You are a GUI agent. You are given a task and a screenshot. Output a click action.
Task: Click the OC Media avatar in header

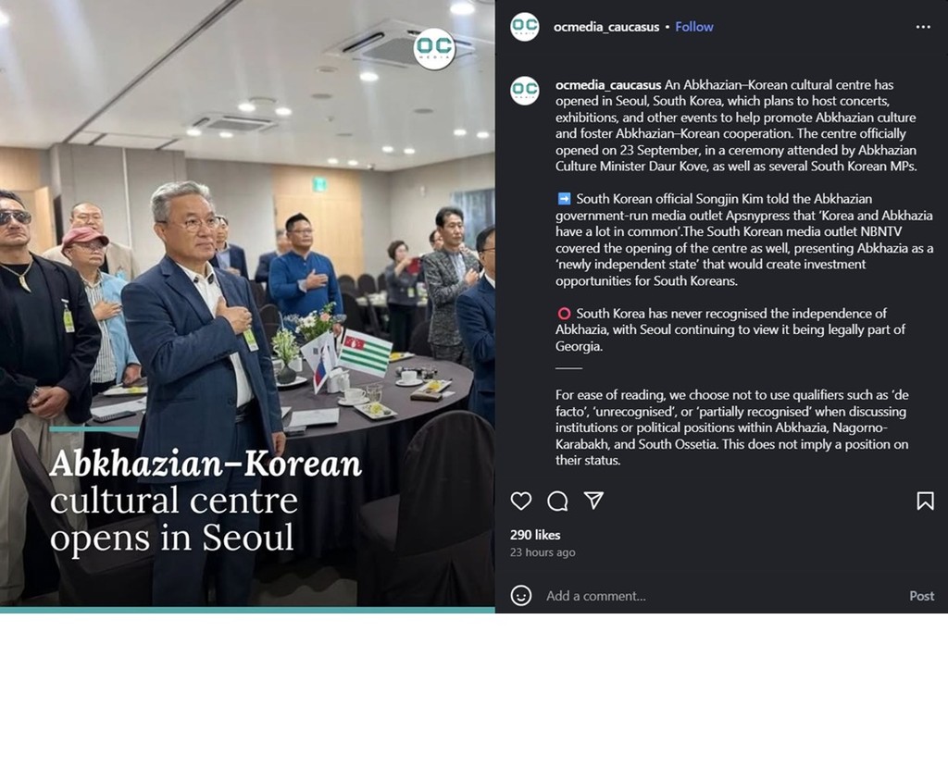click(524, 27)
